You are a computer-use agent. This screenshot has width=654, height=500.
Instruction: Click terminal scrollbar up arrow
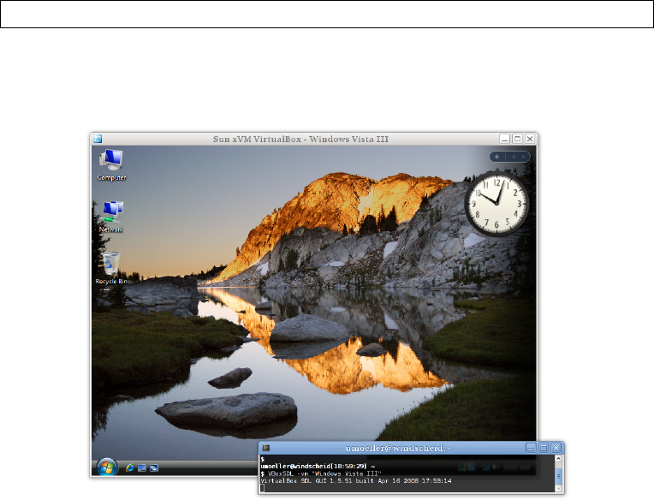[x=559, y=459]
